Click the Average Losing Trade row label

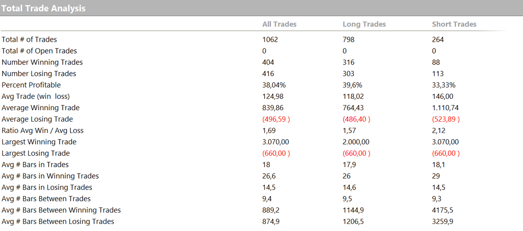pyautogui.click(x=37, y=119)
